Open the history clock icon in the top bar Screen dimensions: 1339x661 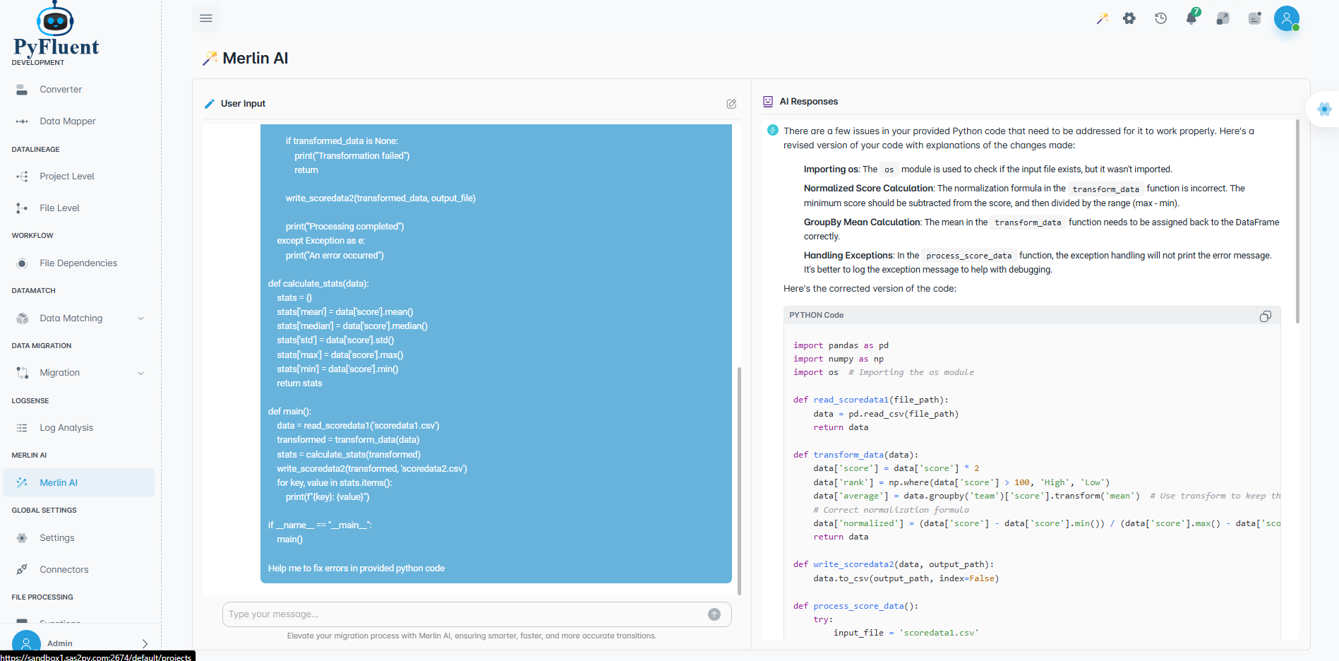coord(1160,18)
